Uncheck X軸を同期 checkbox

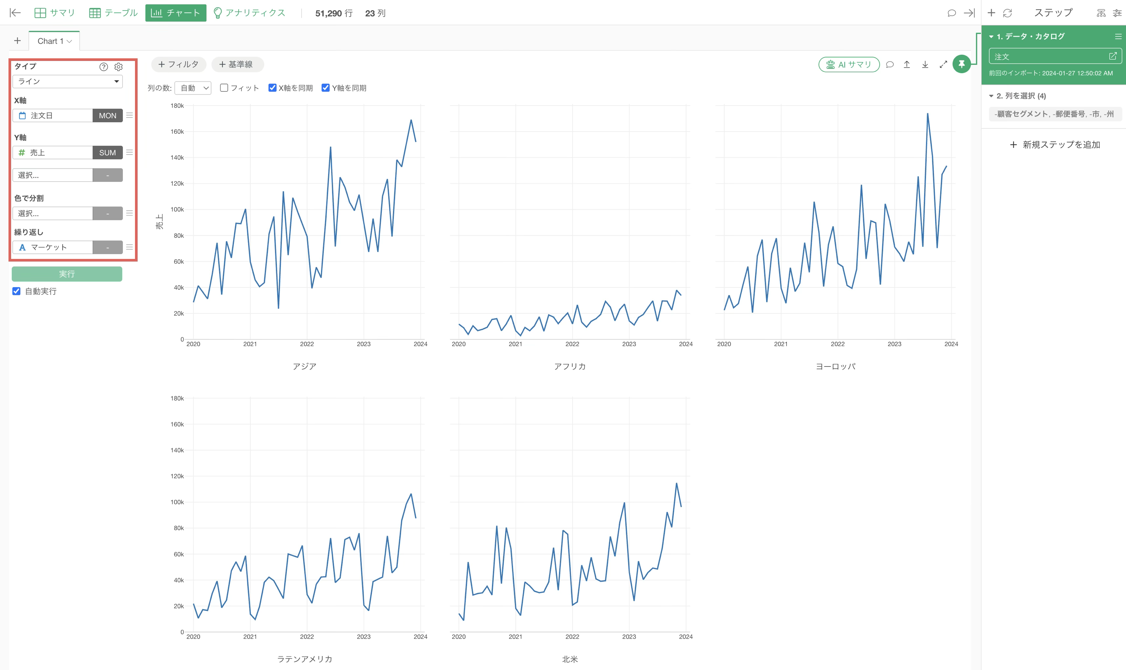272,88
